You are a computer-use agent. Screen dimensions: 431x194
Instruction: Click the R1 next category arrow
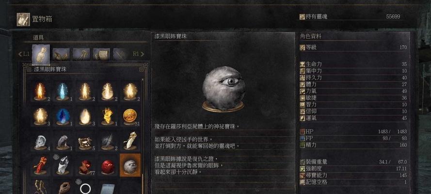tap(139, 54)
